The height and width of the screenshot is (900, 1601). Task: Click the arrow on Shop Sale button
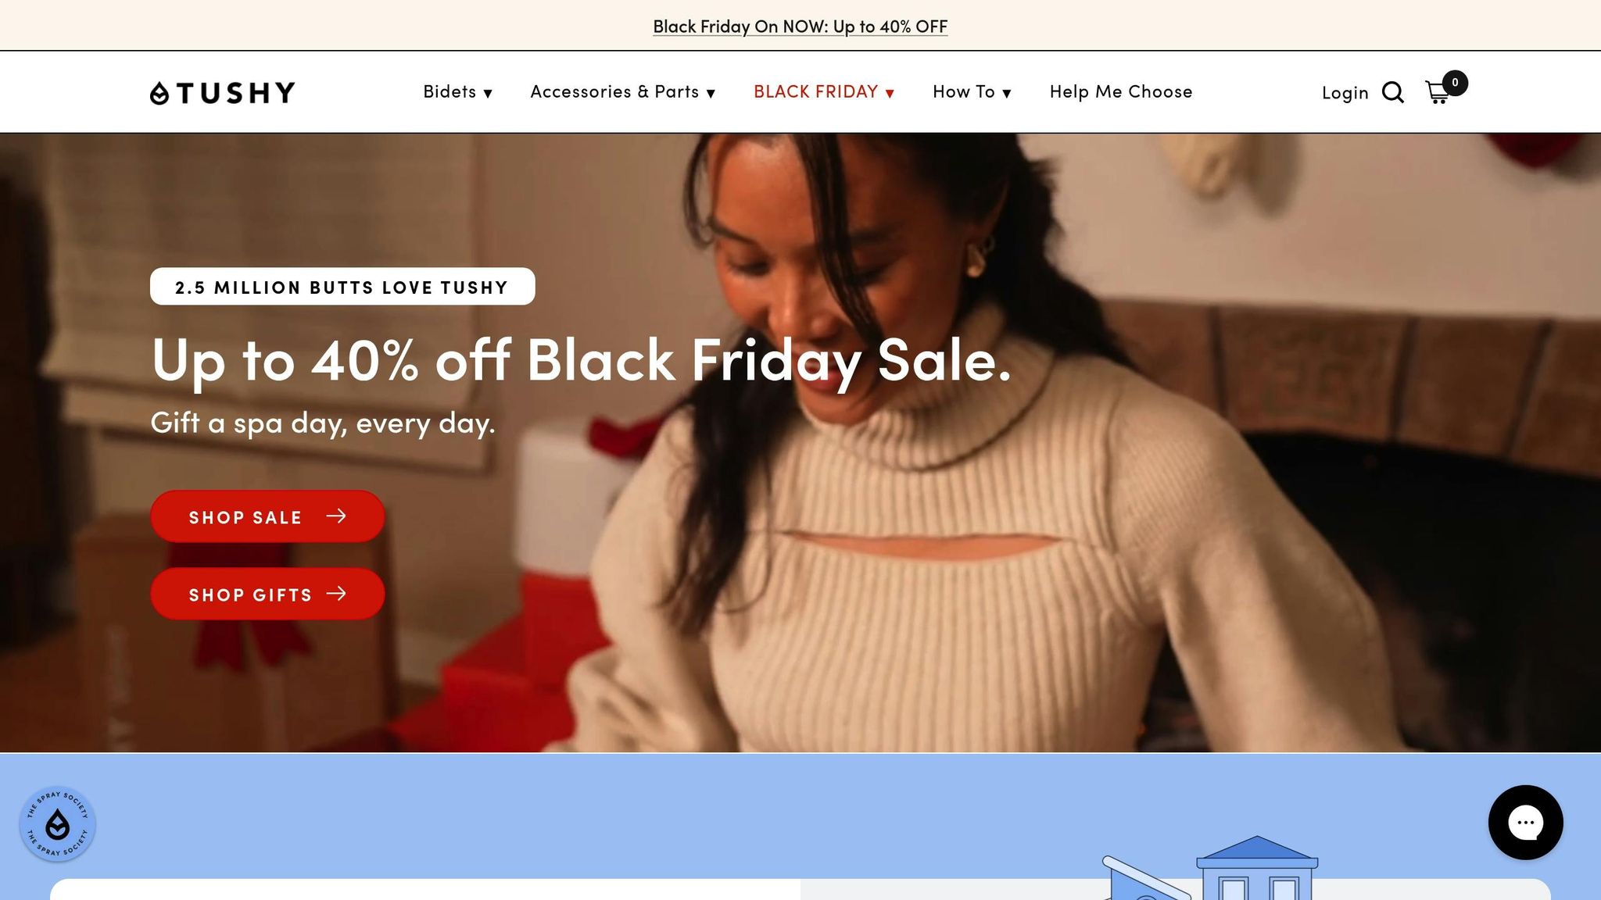(x=336, y=516)
